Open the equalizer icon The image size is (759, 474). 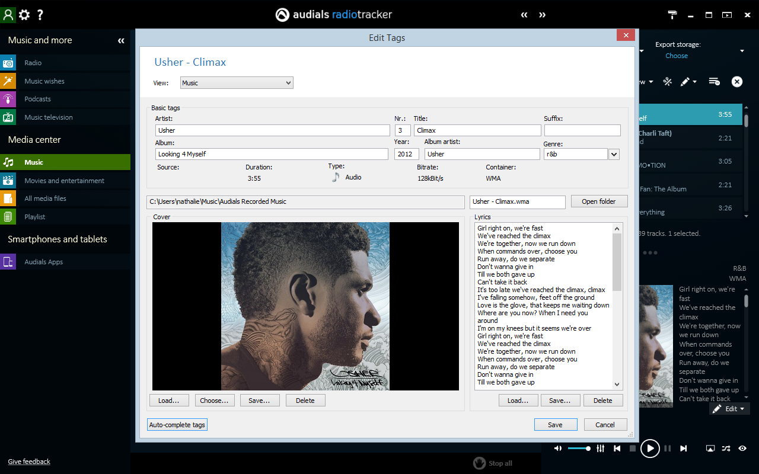pyautogui.click(x=600, y=449)
